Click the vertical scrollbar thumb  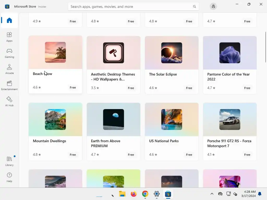pyautogui.click(x=265, y=47)
